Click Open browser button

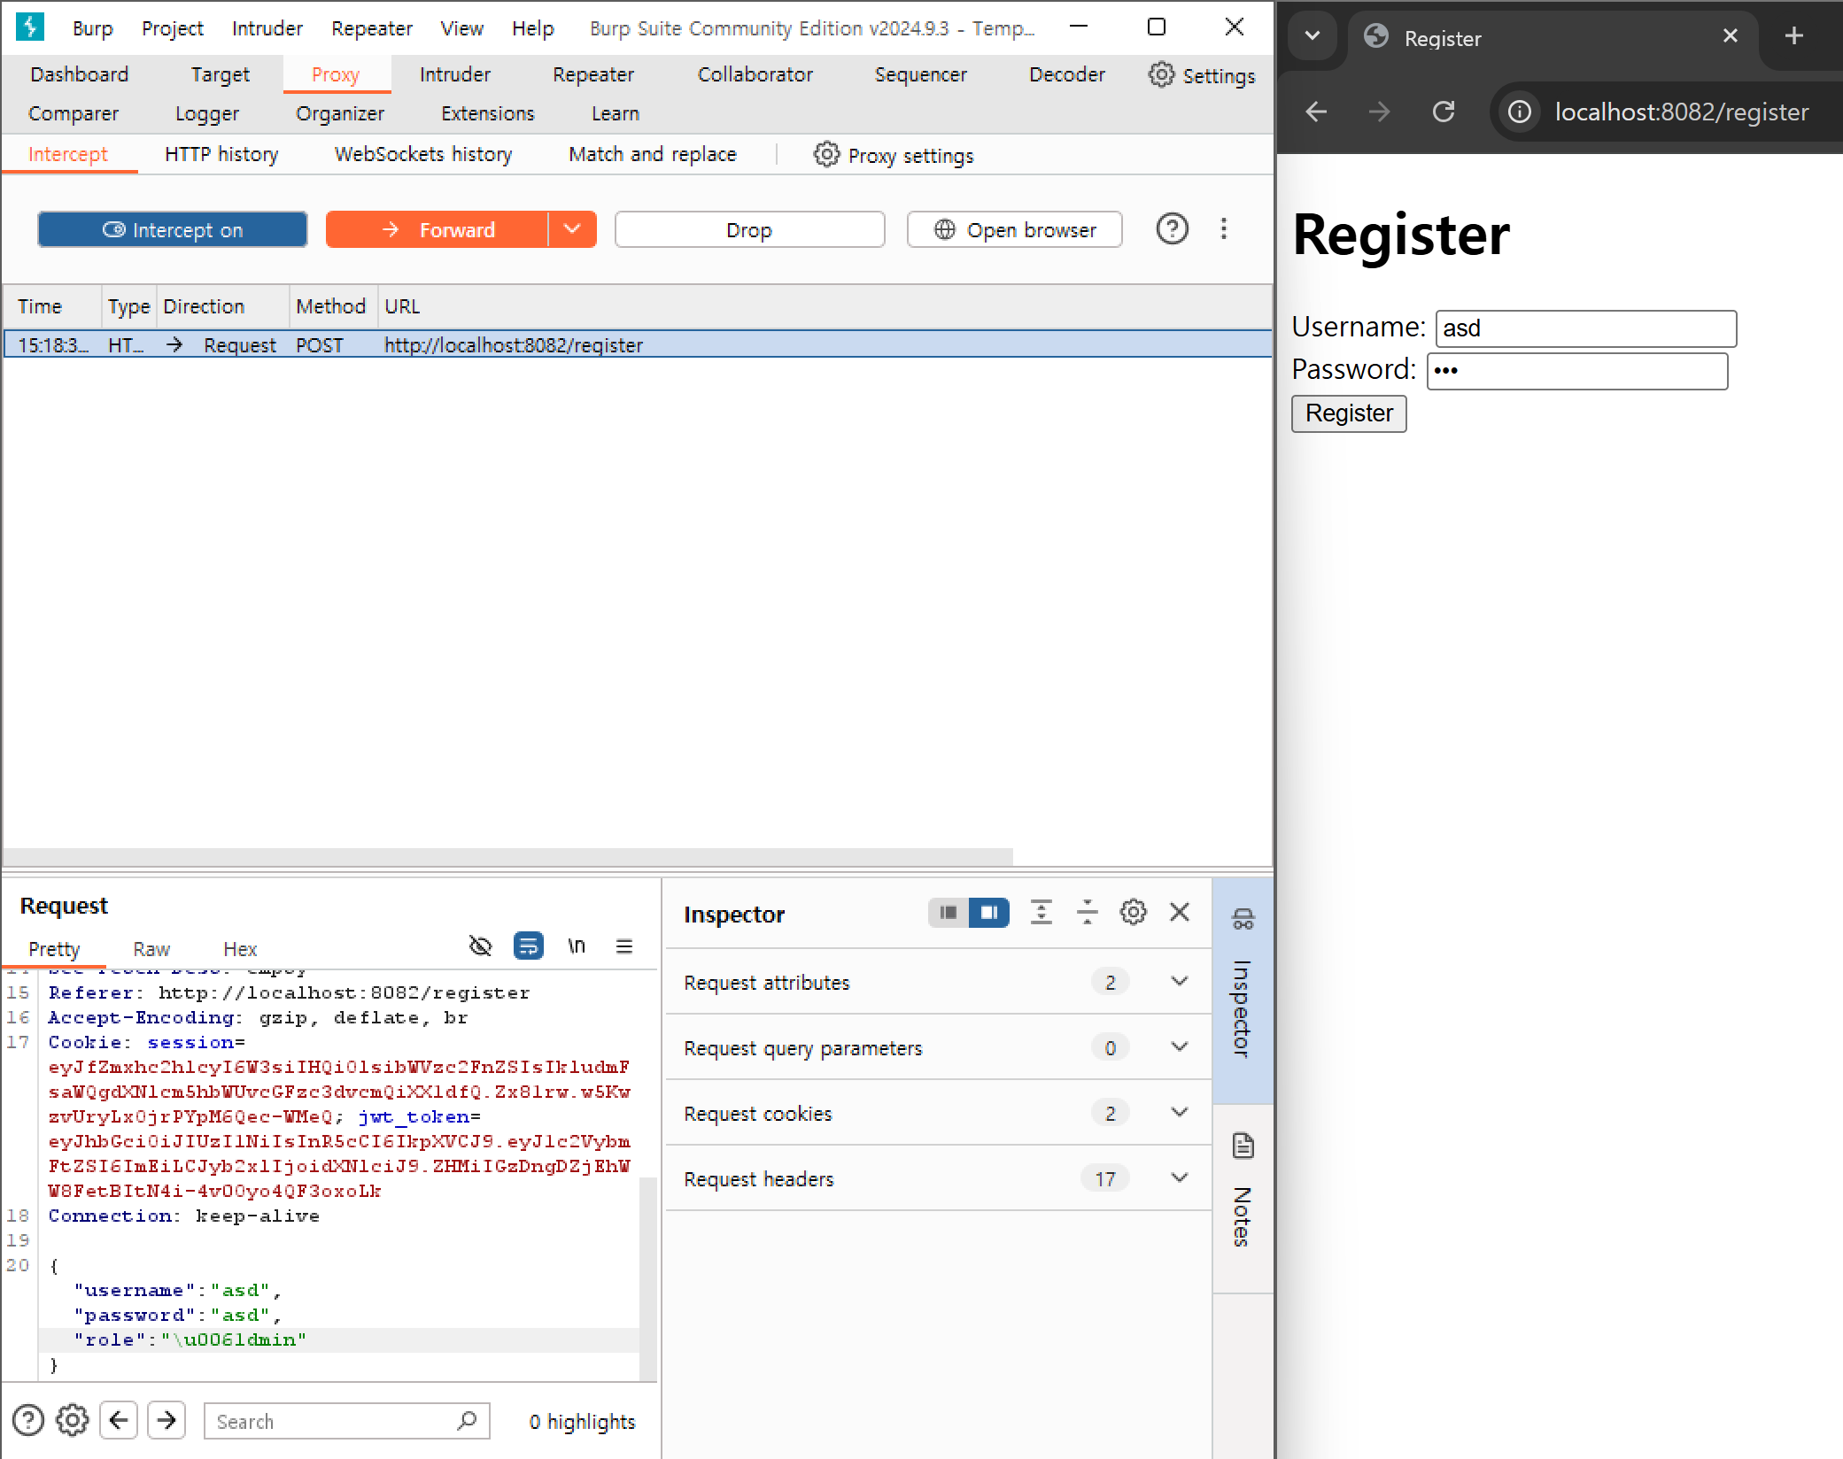[1015, 229]
